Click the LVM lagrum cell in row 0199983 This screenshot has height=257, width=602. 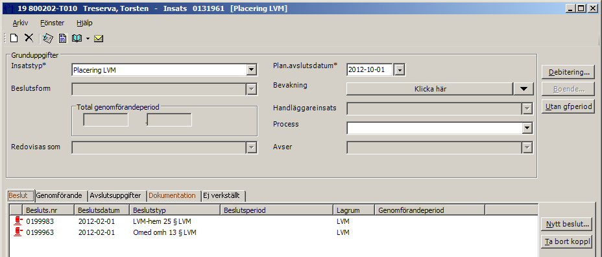tap(343, 222)
